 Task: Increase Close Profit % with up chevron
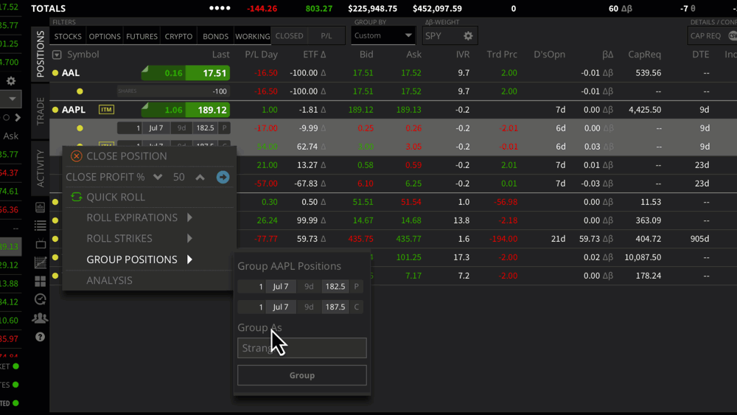tap(200, 177)
